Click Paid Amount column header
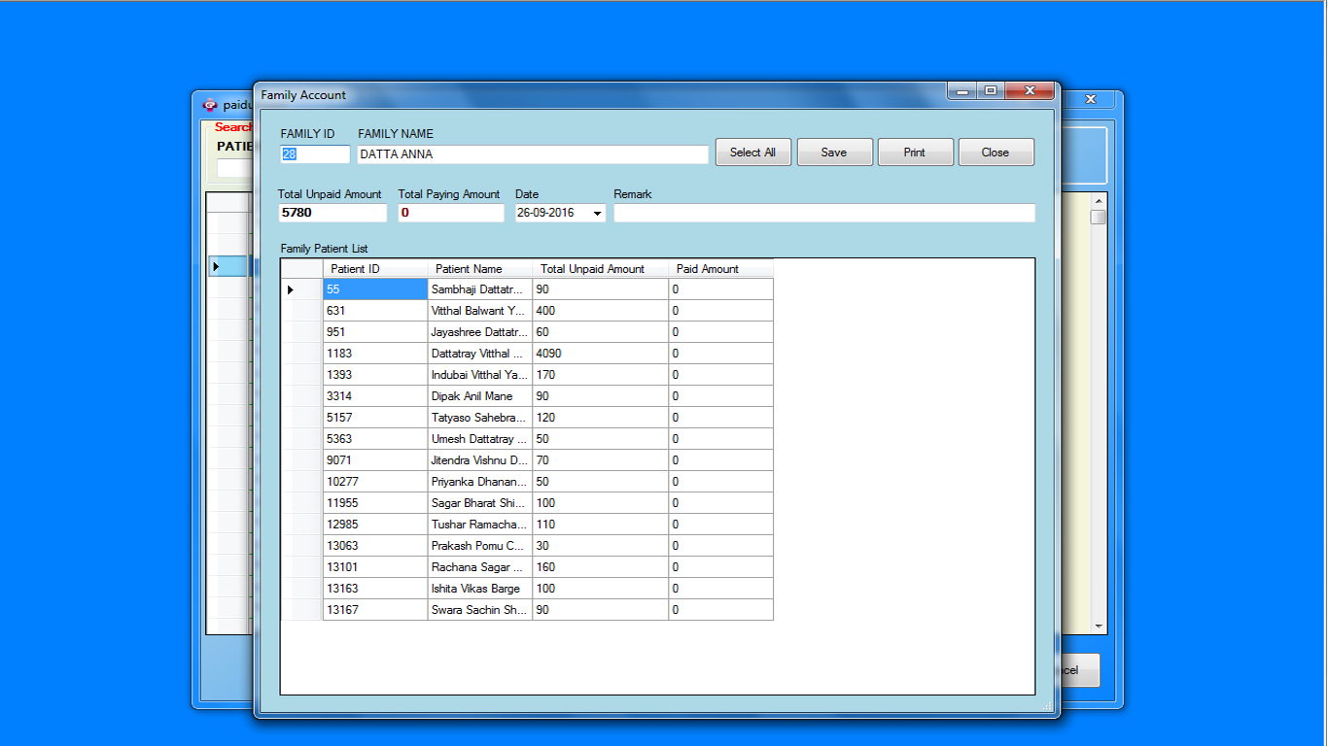Viewport: 1328px width, 746px height. click(721, 269)
